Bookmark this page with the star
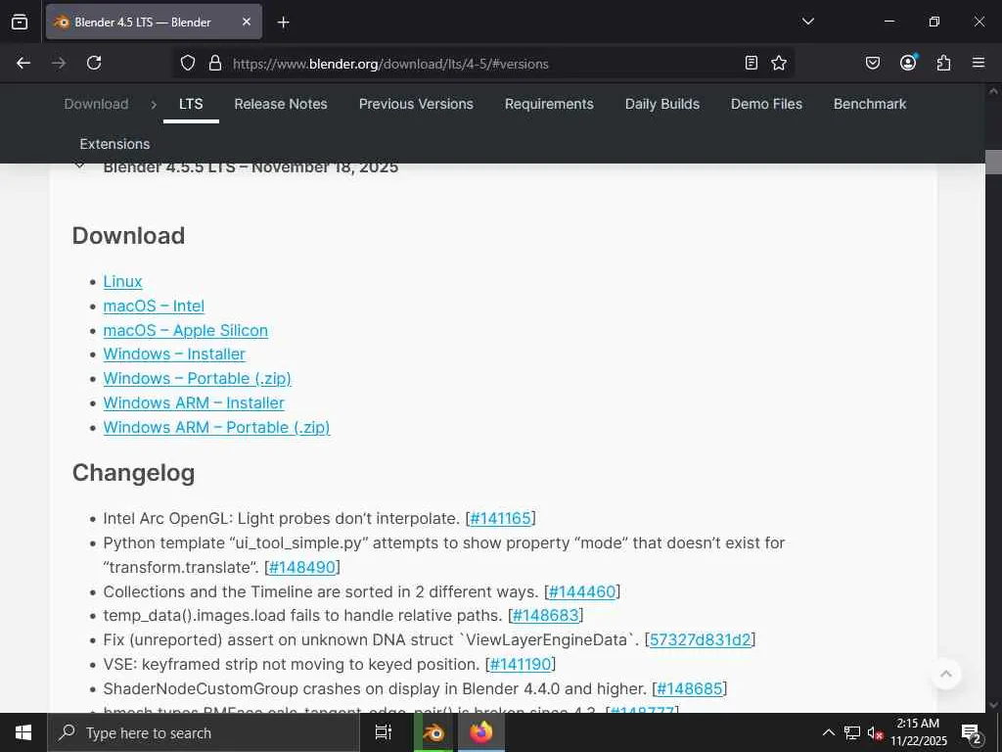This screenshot has height=752, width=1002. click(778, 63)
